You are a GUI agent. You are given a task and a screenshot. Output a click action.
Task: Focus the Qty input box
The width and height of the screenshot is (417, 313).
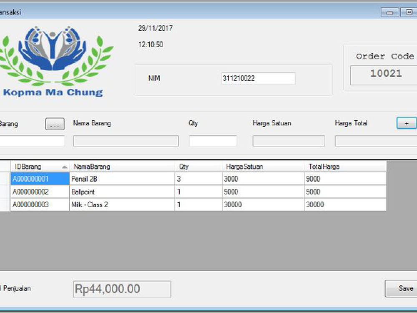click(213, 141)
